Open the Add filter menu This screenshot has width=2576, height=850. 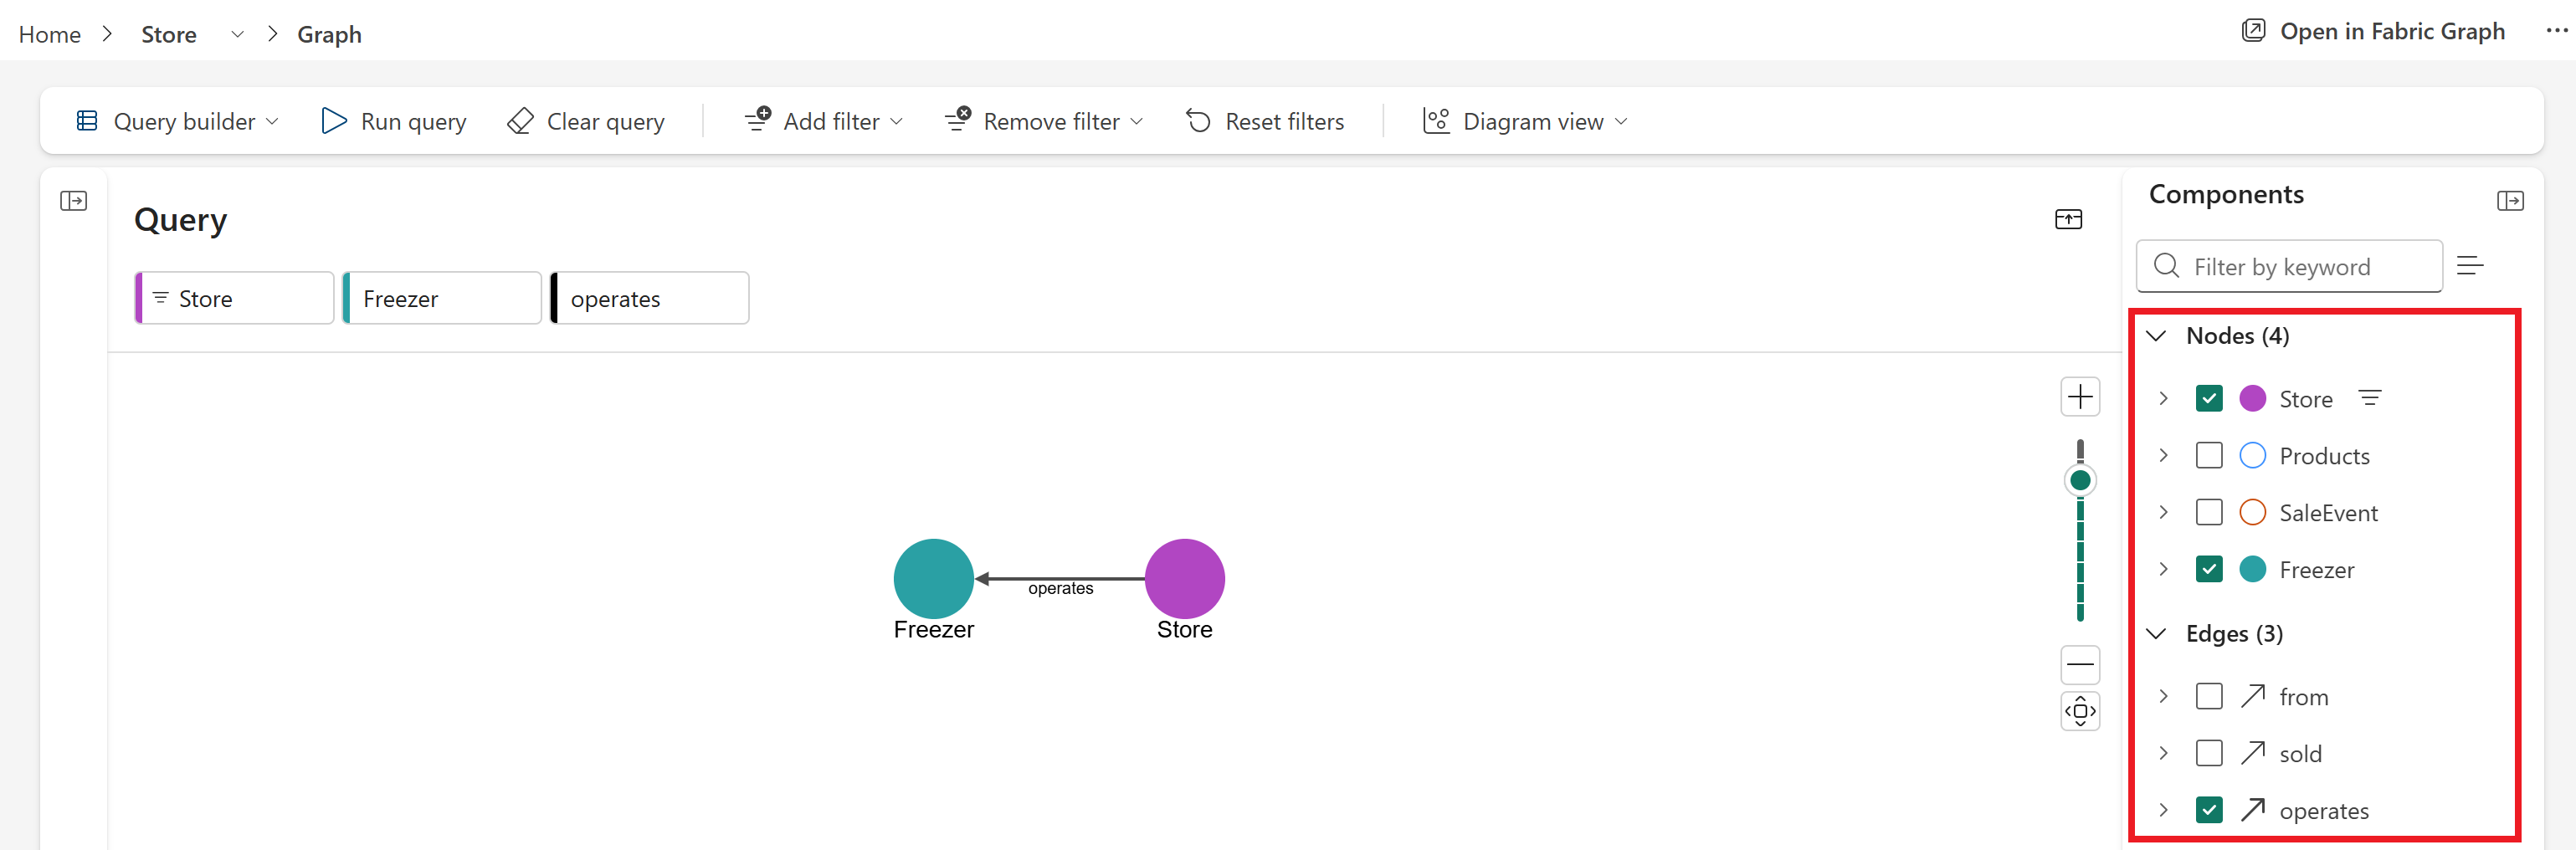[824, 121]
